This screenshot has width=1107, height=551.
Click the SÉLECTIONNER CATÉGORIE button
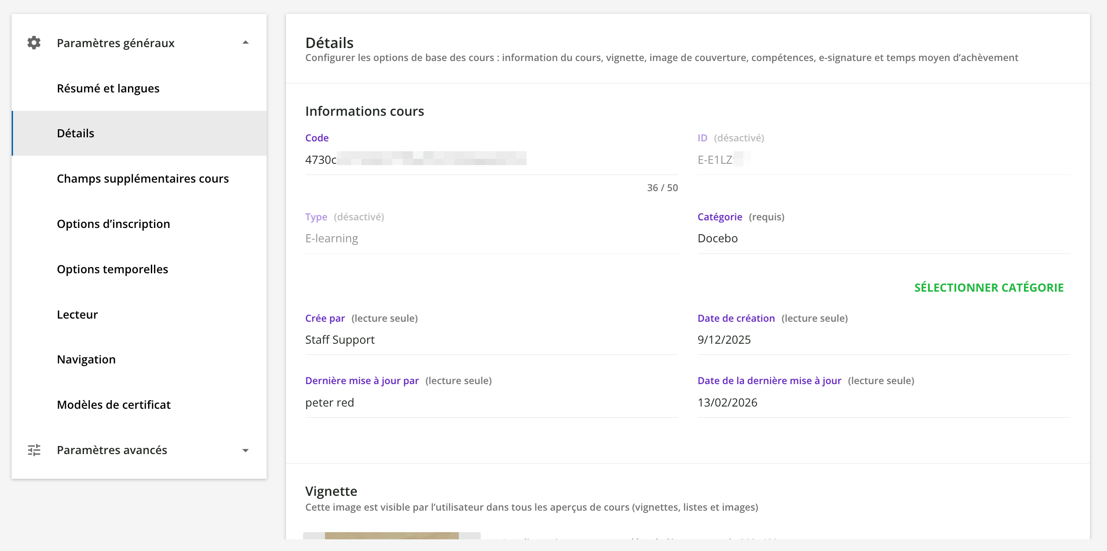pos(989,288)
